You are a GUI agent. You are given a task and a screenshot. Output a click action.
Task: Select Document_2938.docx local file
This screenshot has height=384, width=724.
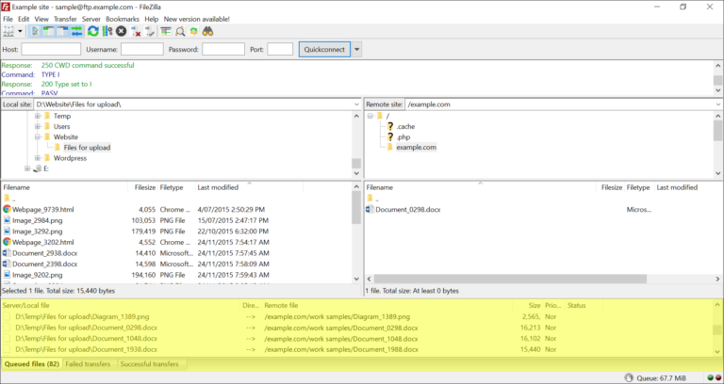tap(45, 253)
